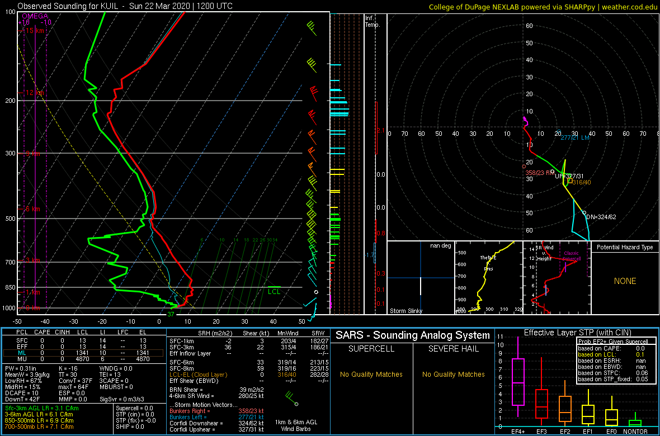Click the SHIP = 0.0 parameter
This screenshot has height=436, width=660.
point(130,426)
